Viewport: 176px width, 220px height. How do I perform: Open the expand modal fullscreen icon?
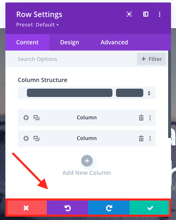pyautogui.click(x=129, y=14)
